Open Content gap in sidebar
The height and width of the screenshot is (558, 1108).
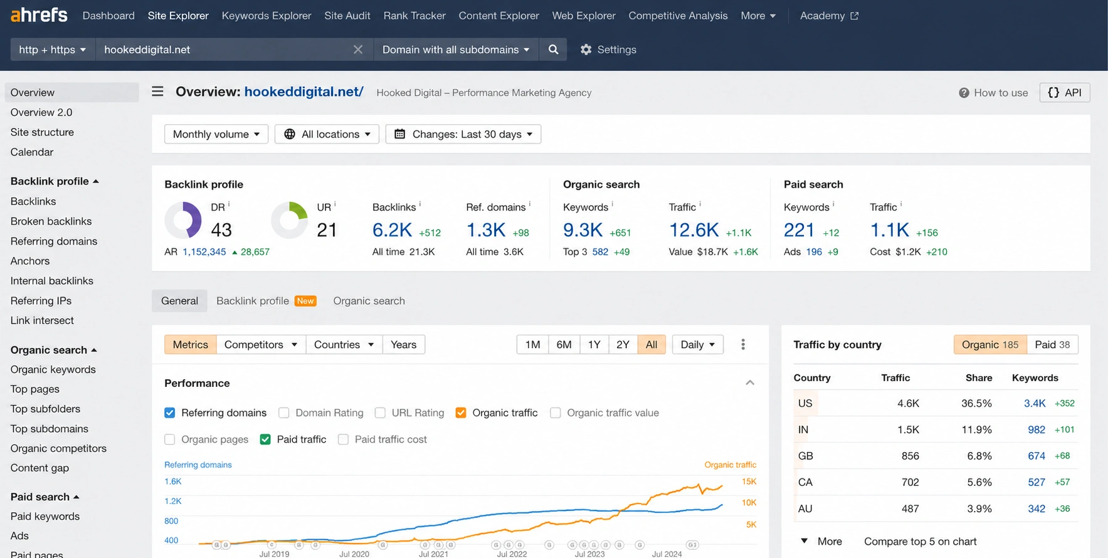40,468
